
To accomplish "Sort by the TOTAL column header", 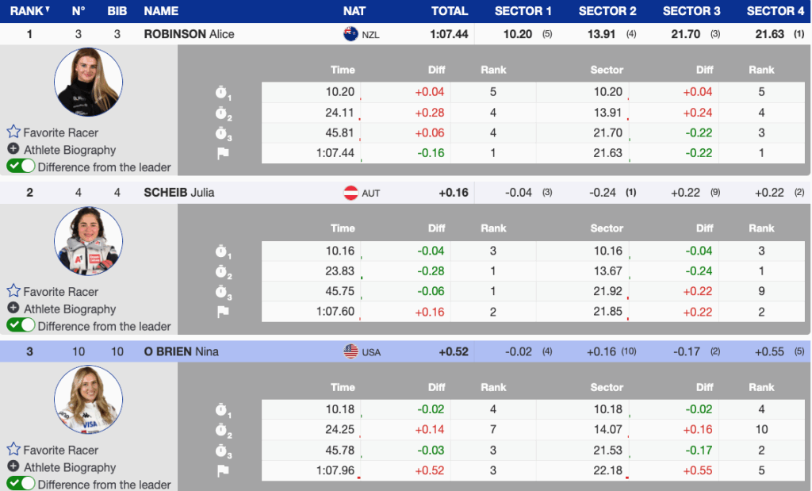I will click(450, 11).
